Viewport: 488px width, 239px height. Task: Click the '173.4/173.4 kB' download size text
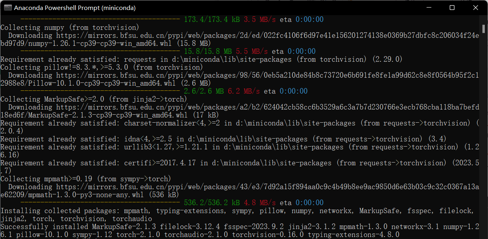coord(212,20)
